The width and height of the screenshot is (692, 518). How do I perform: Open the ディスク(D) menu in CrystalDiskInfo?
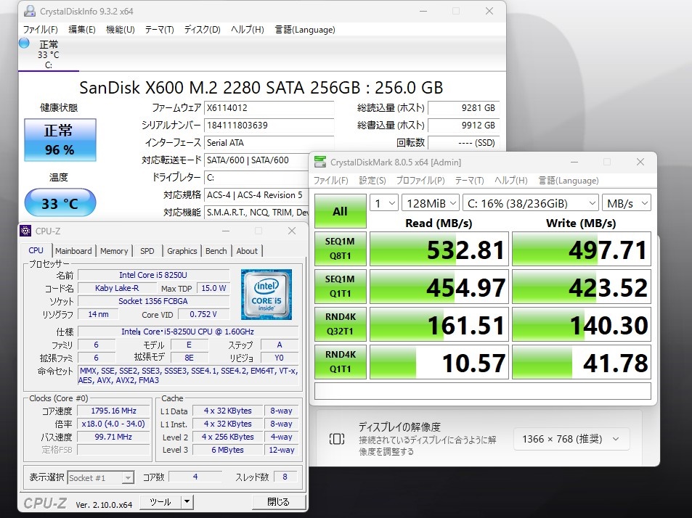[x=202, y=30]
